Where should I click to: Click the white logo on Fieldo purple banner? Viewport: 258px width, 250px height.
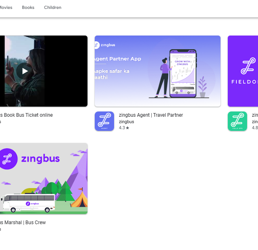click(x=248, y=66)
